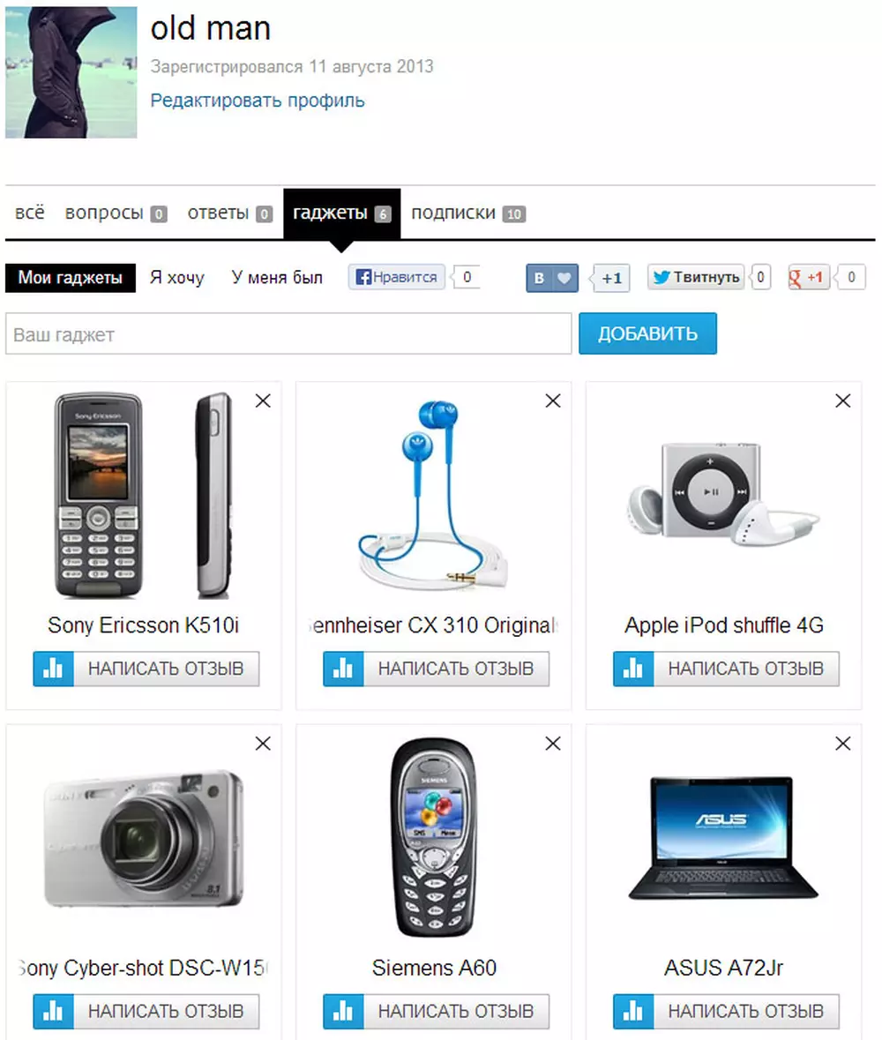Click the Facebook Нравится like button

click(x=397, y=277)
